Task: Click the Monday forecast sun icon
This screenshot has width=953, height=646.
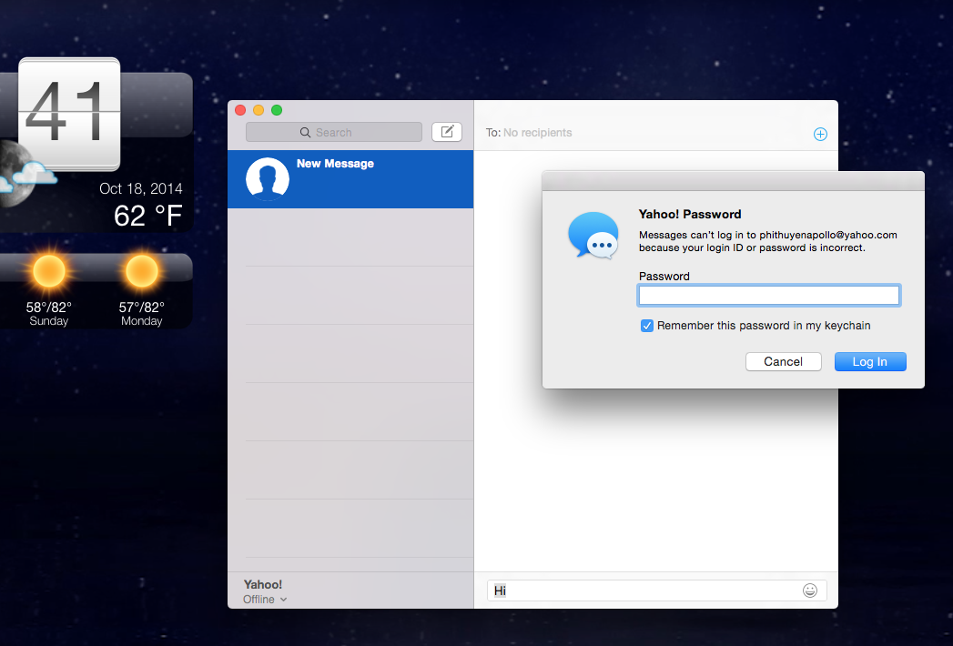Action: pos(142,271)
